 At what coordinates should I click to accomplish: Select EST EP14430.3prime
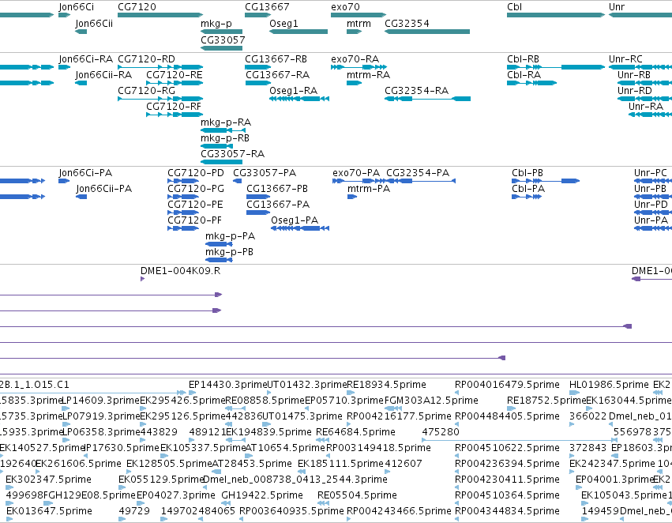click(227, 385)
